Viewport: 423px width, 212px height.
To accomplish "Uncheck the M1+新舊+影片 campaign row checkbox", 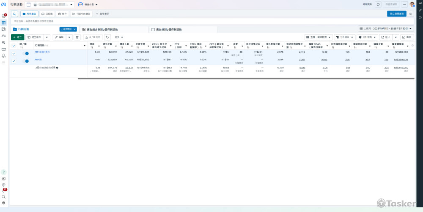I will point(14,54).
